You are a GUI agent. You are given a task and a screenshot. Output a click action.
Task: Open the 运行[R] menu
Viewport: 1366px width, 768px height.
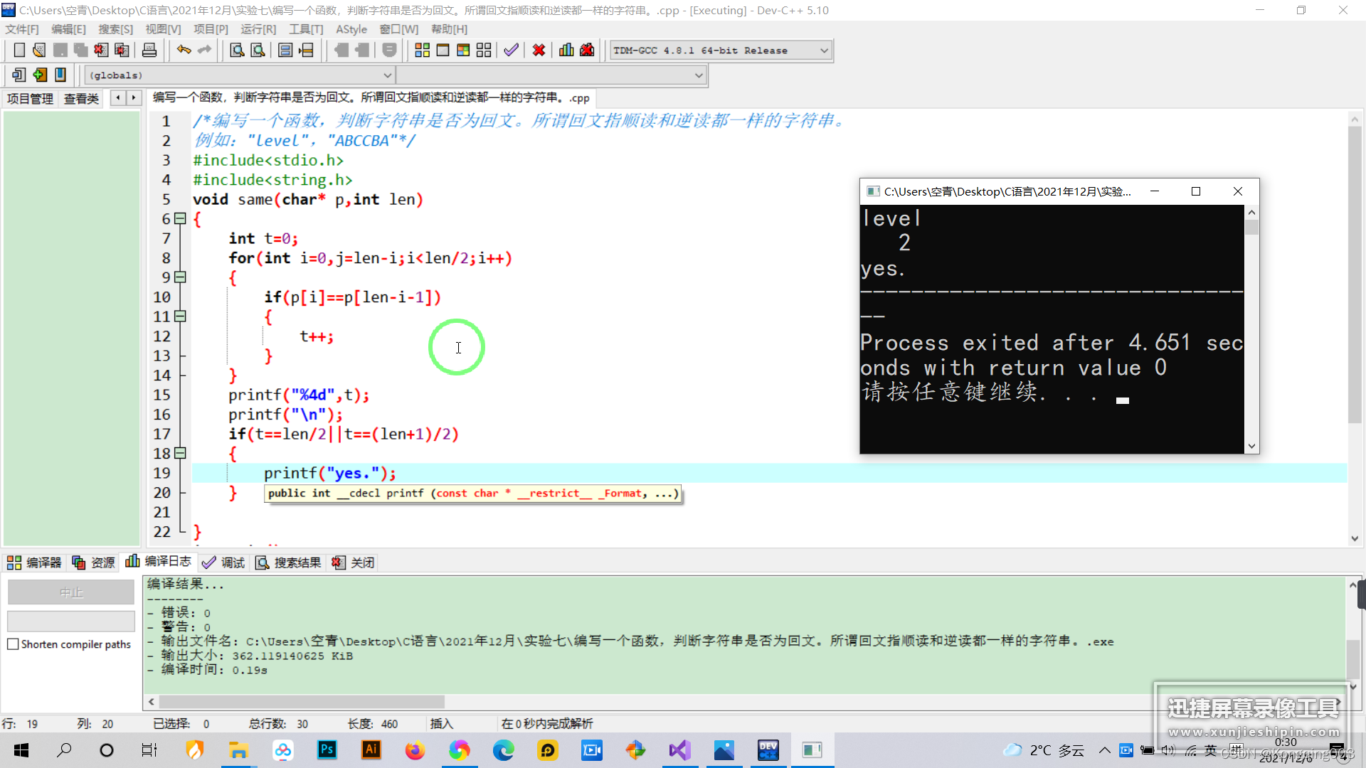[258, 29]
